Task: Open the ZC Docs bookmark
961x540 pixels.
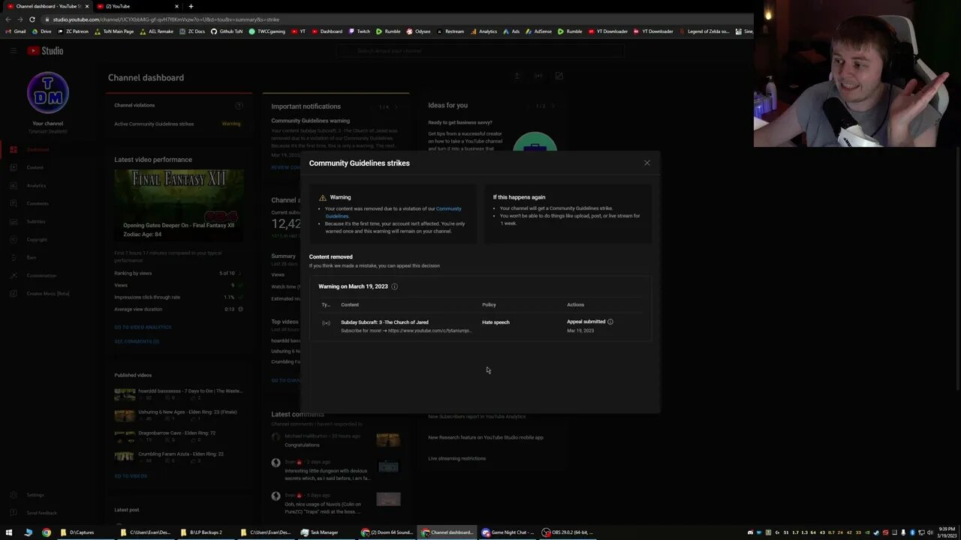Action: pos(192,31)
